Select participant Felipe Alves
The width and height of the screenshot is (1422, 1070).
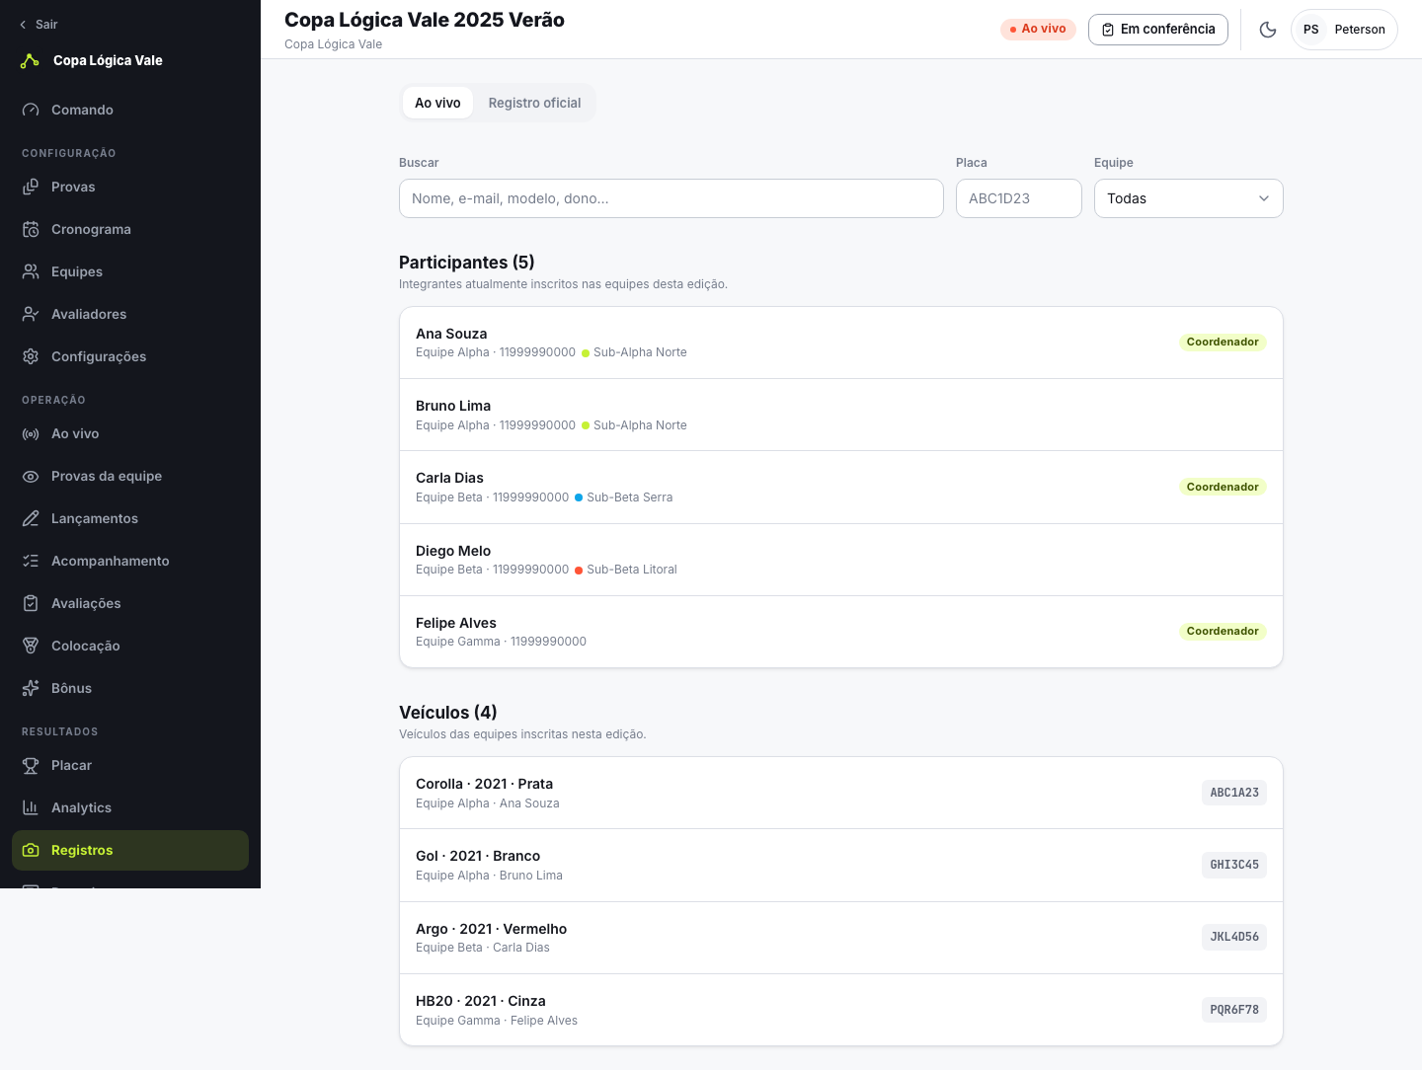pyautogui.click(x=841, y=632)
